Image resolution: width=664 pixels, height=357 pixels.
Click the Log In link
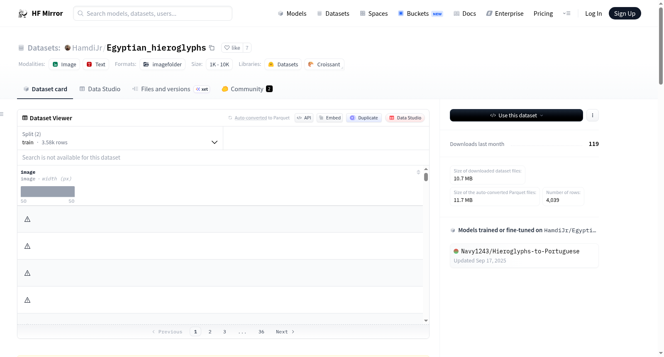pos(593,14)
